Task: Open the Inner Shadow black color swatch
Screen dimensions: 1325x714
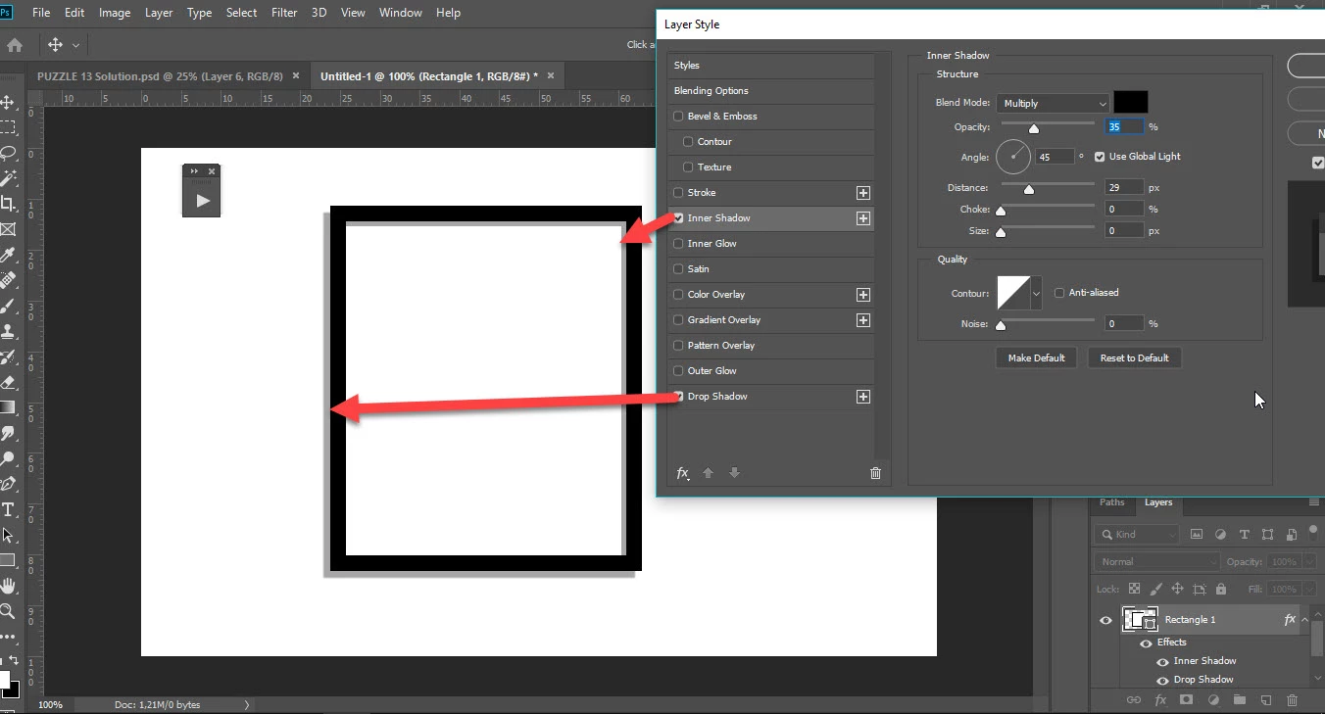Action: (1130, 102)
